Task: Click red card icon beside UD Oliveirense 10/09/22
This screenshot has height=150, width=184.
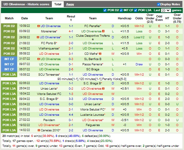Action: (38, 26)
